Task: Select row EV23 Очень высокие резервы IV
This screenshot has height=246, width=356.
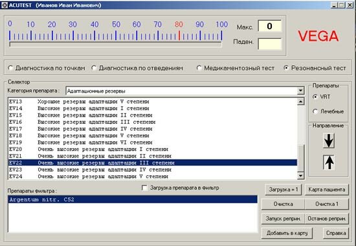Action: [153, 170]
